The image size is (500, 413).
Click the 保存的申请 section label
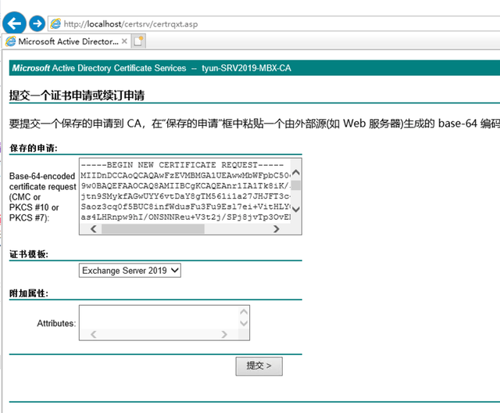click(x=34, y=148)
